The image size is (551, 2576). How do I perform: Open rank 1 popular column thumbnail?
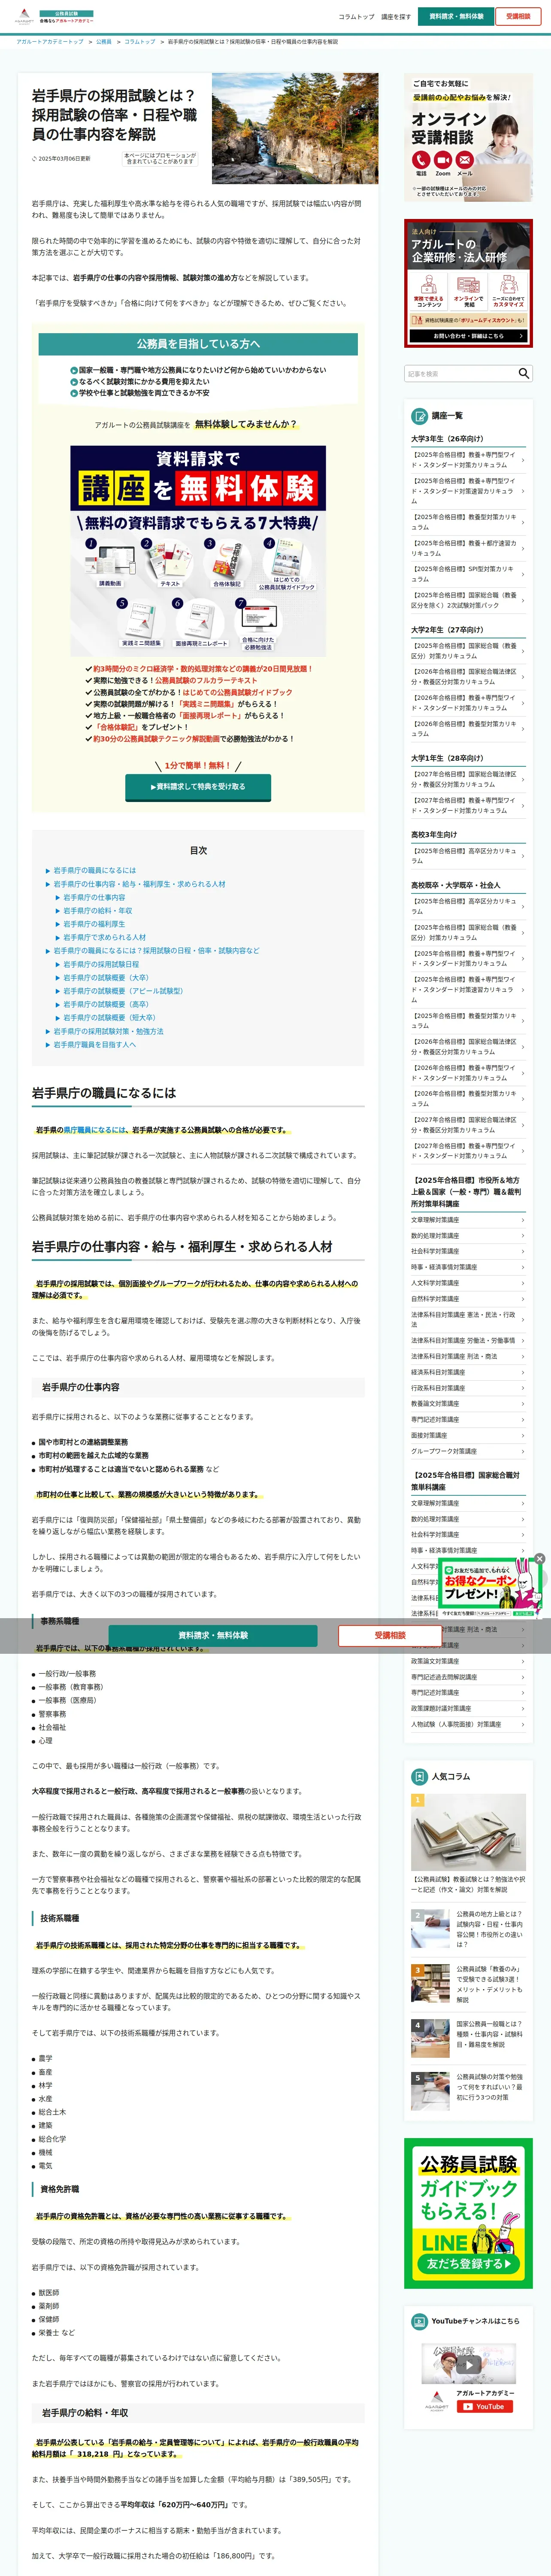coord(468,1832)
